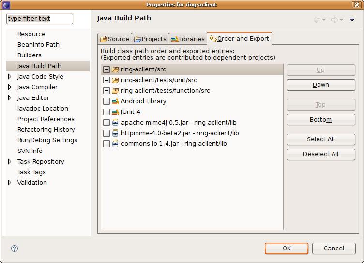Image resolution: width=364 pixels, height=263 pixels.
Task: Open the Task Tags page
Action: pos(31,172)
